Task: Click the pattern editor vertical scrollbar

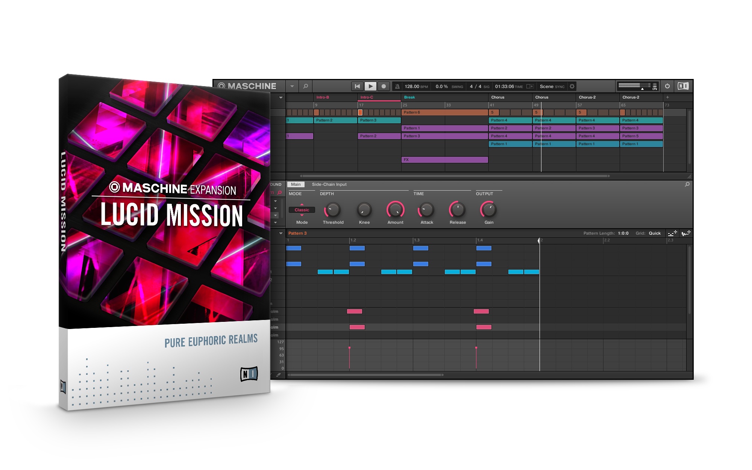Action: pos(689,280)
